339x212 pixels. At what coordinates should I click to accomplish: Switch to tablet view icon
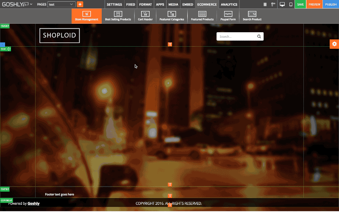[x=290, y=4]
